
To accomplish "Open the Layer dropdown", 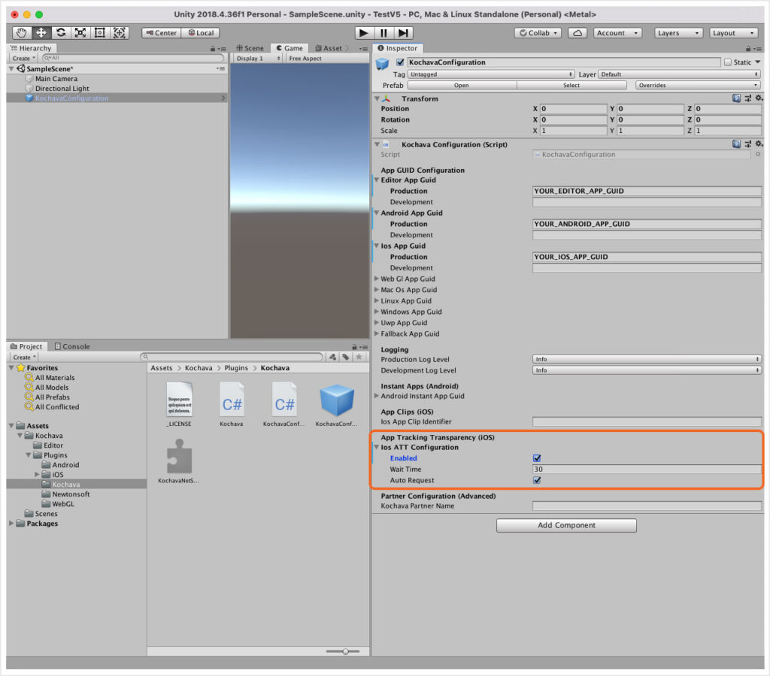I will pyautogui.click(x=679, y=74).
